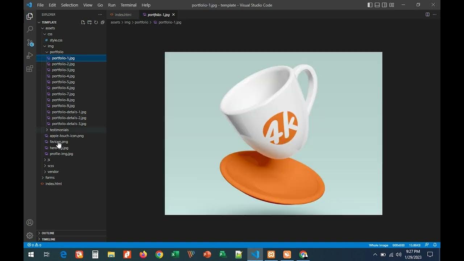
Task: Close the portfolio-1.jpg tab
Action: (173, 14)
